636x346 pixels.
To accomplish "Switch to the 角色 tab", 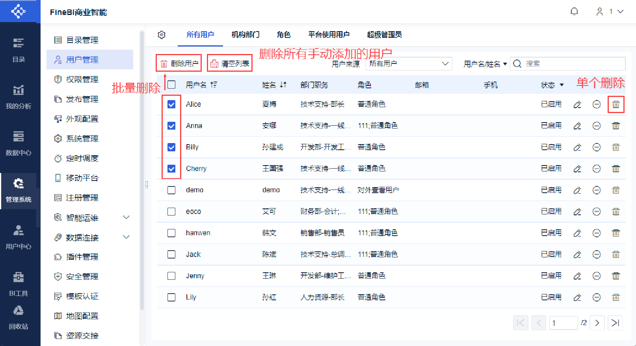I will [284, 35].
